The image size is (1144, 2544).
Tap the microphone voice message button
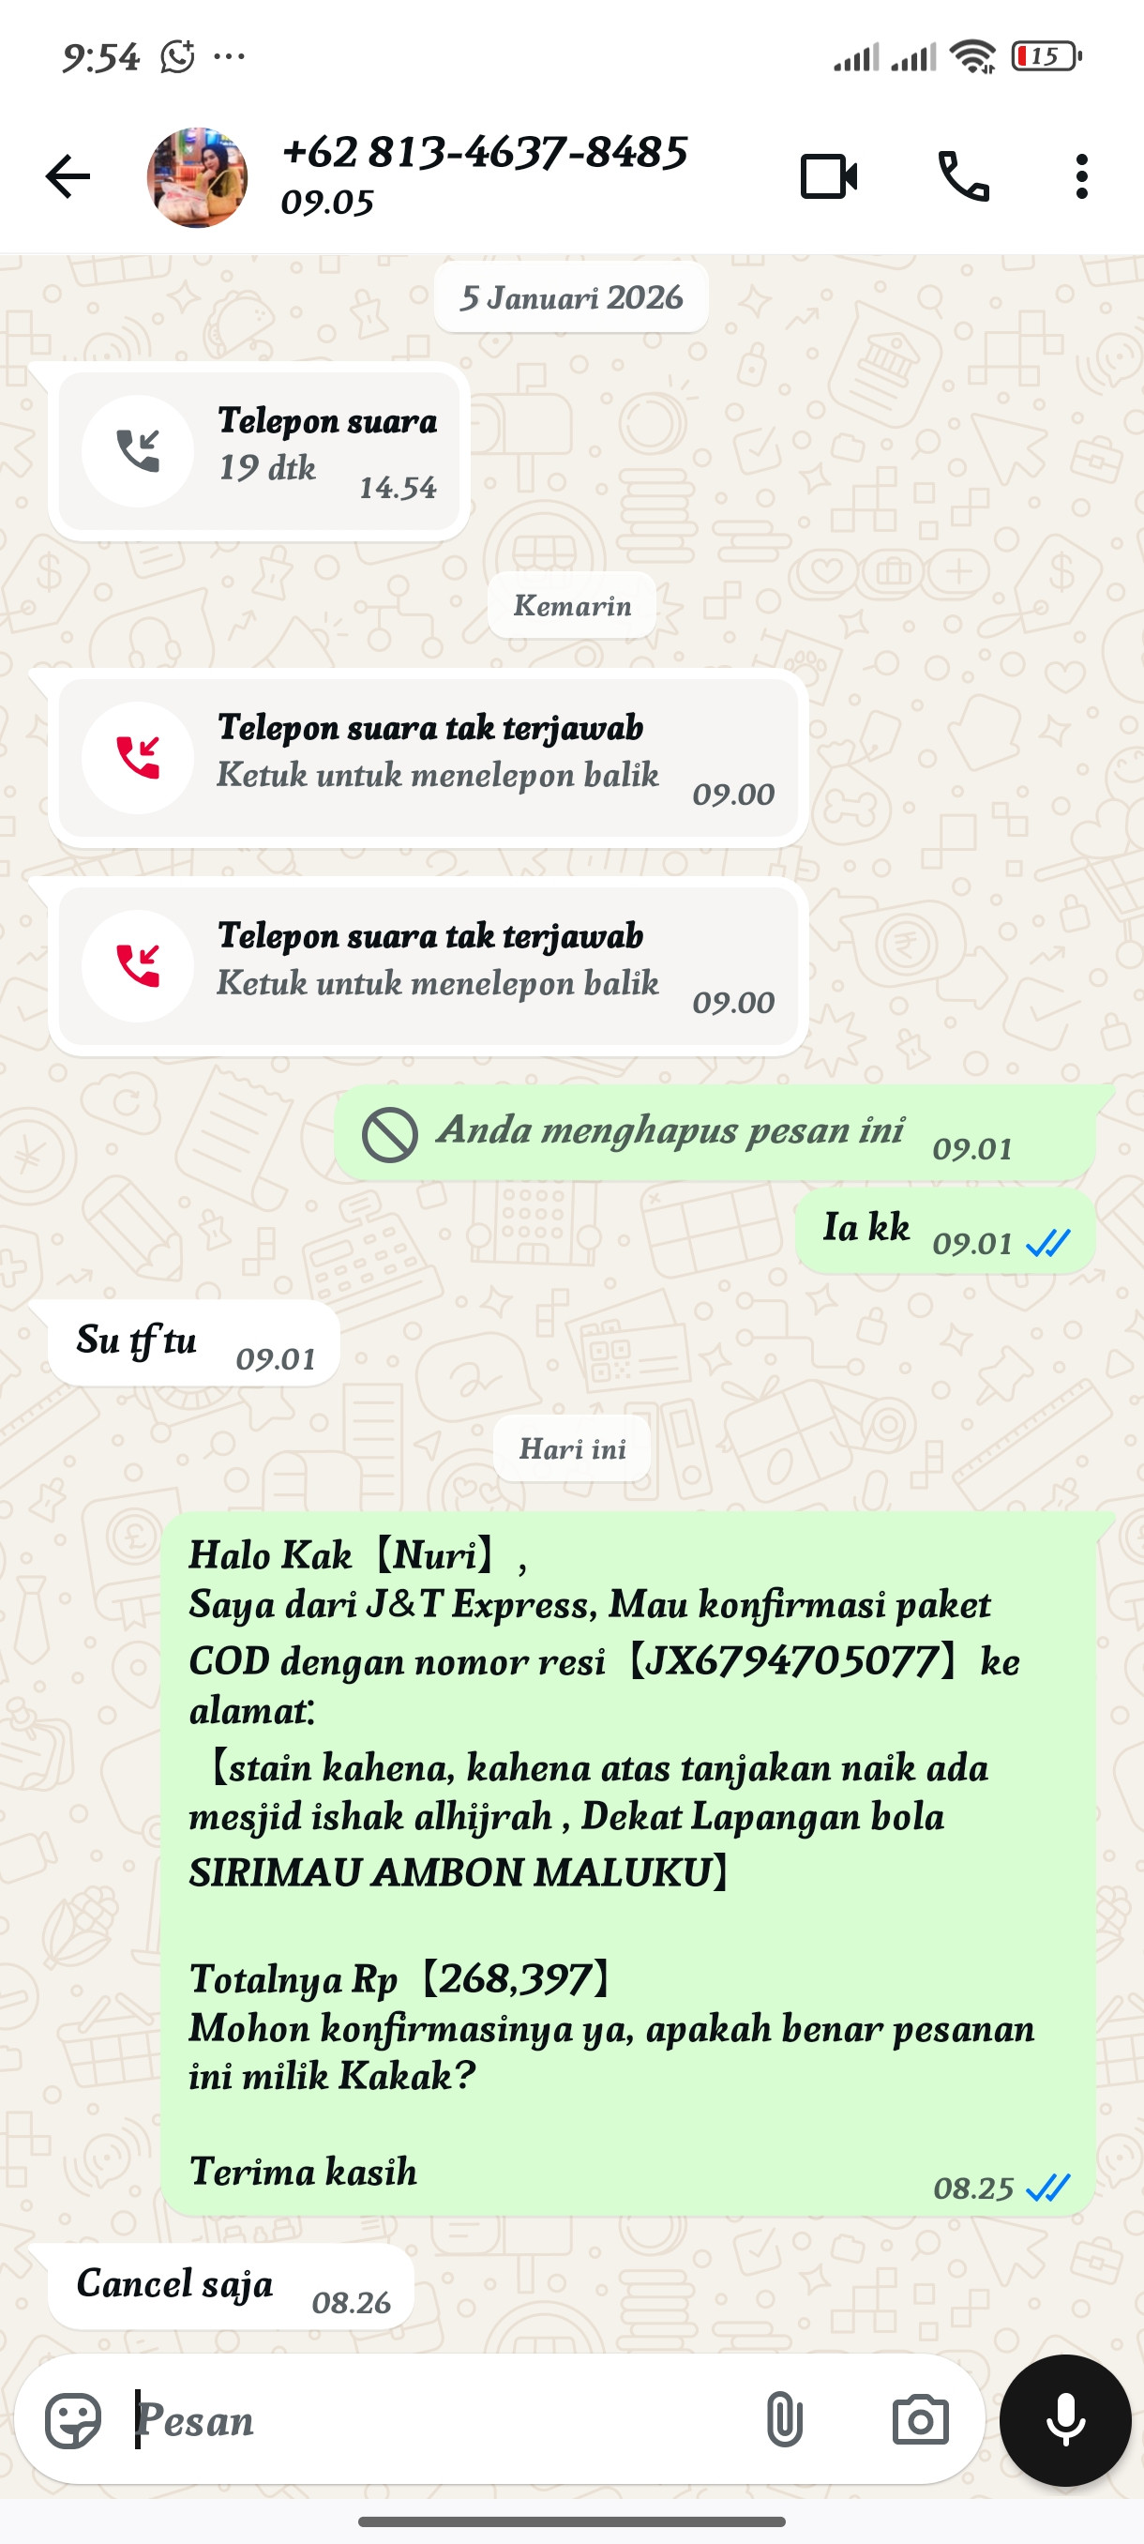click(x=1065, y=2419)
